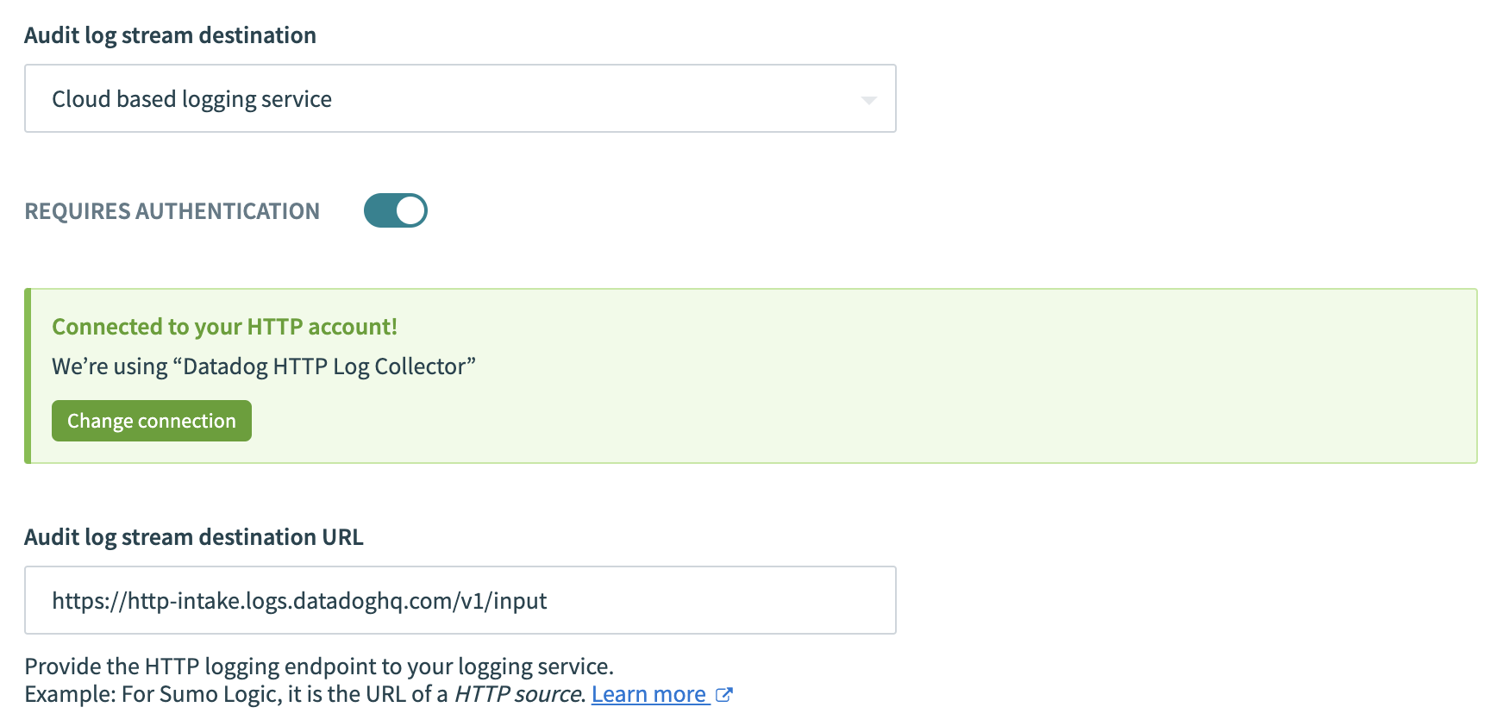Click the Connected to your HTTP account banner
The height and width of the screenshot is (726, 1509).
[225, 327]
